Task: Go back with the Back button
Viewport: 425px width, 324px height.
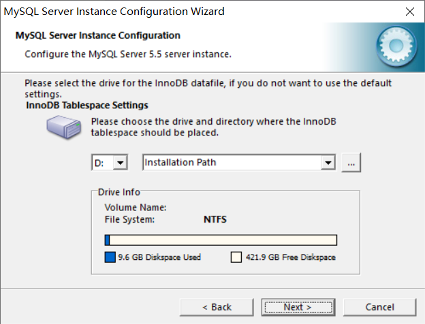Action: point(217,307)
